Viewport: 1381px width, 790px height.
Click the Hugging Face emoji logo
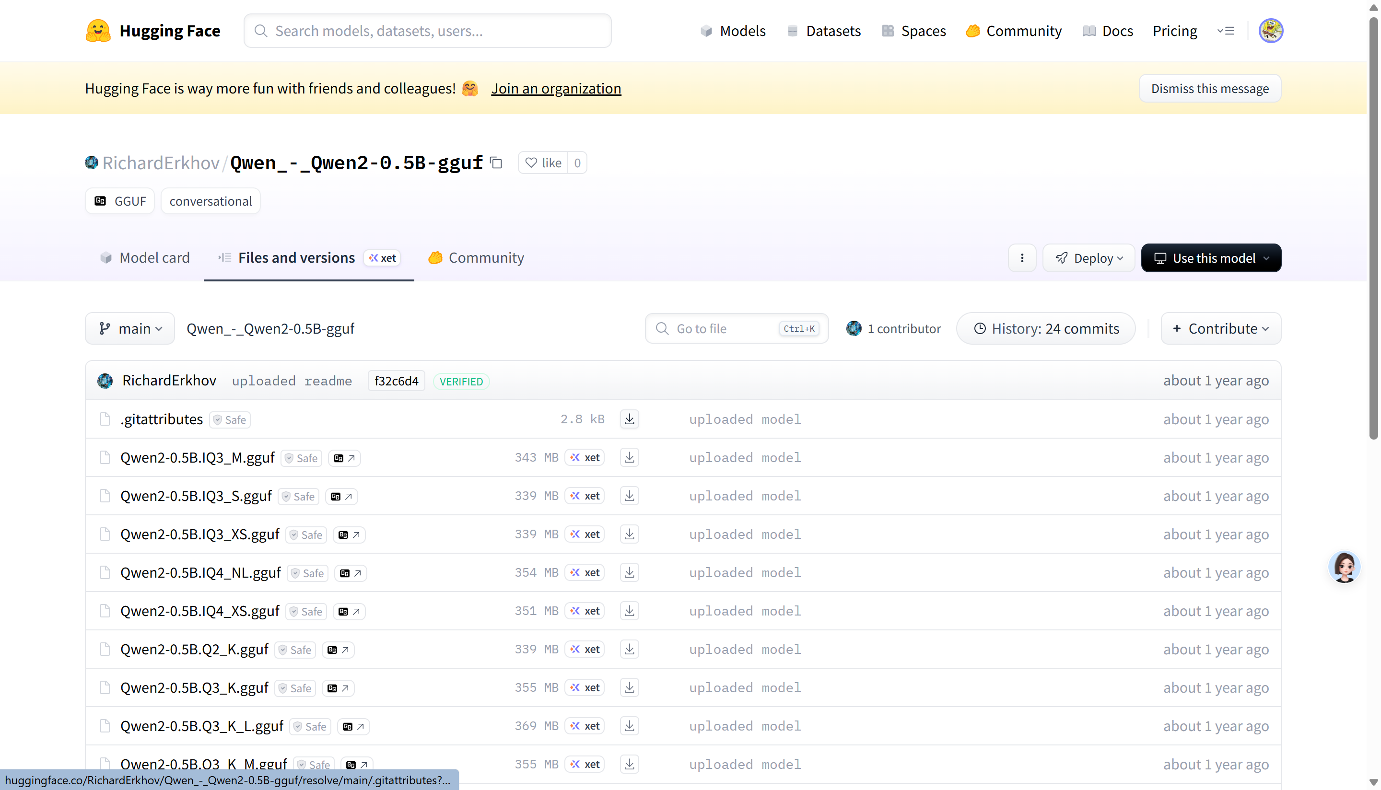pos(98,30)
